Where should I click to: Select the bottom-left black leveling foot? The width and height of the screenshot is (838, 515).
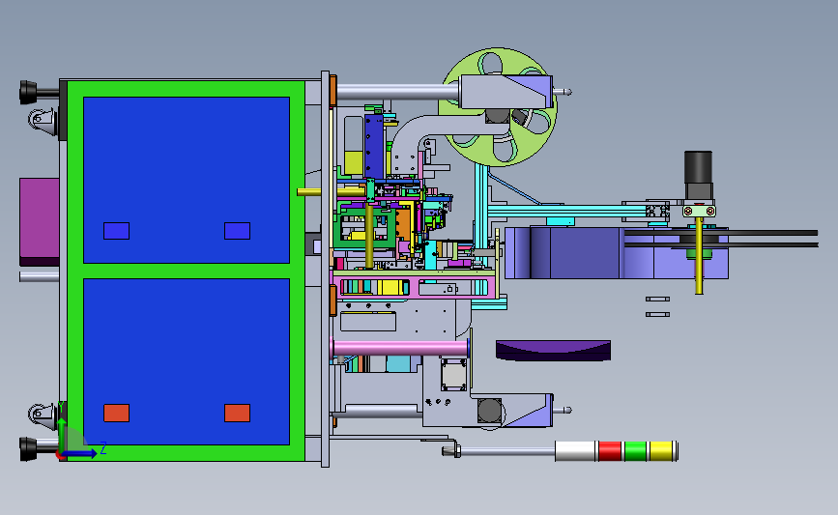pos(29,448)
